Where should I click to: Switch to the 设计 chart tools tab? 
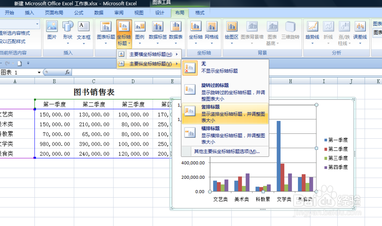point(160,13)
